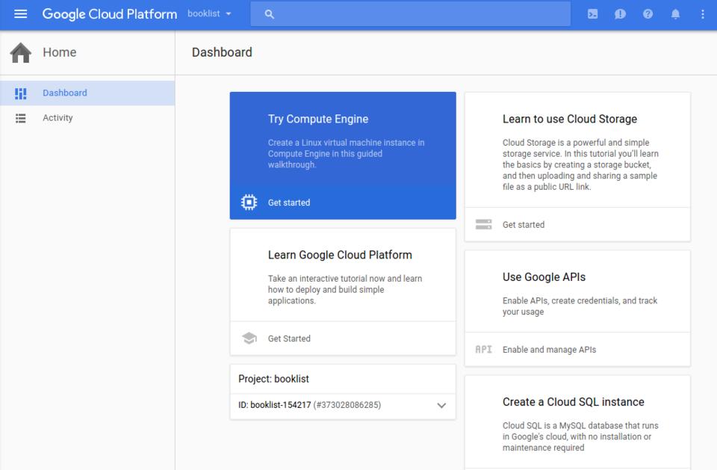Expand the project ID details chevron

pyautogui.click(x=441, y=406)
